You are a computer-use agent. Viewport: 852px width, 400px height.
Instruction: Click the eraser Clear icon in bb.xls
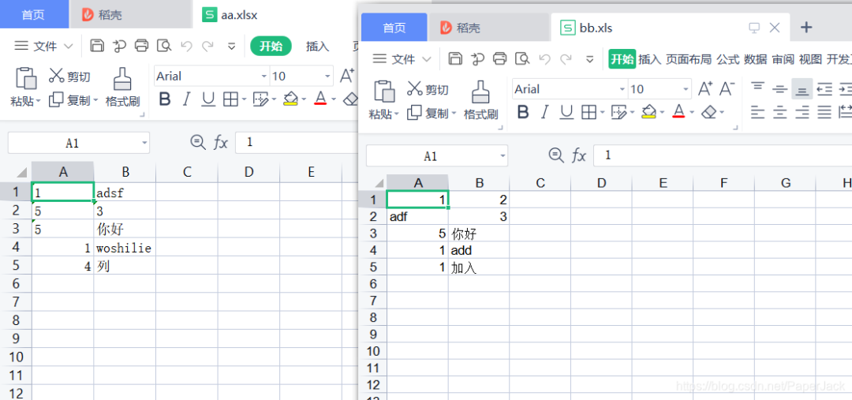coord(710,113)
